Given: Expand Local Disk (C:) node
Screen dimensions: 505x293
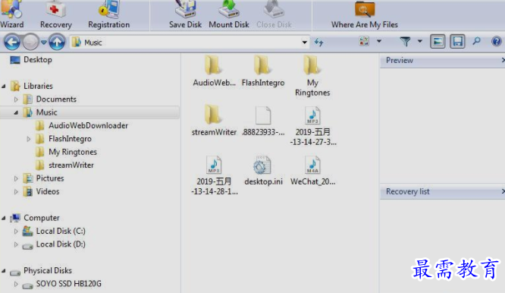Looking at the screenshot, I should pos(16,231).
